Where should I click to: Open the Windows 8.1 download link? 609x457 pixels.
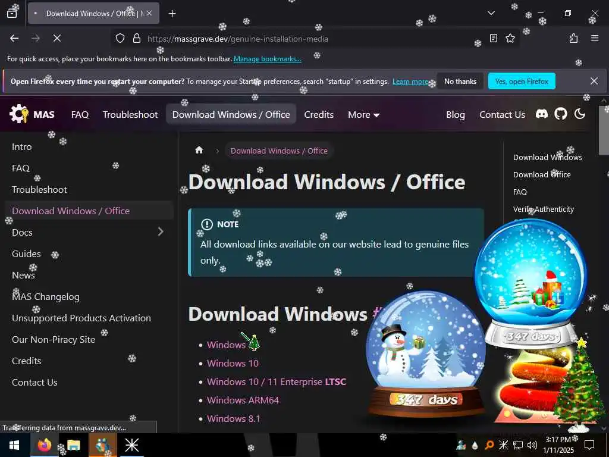pyautogui.click(x=233, y=418)
